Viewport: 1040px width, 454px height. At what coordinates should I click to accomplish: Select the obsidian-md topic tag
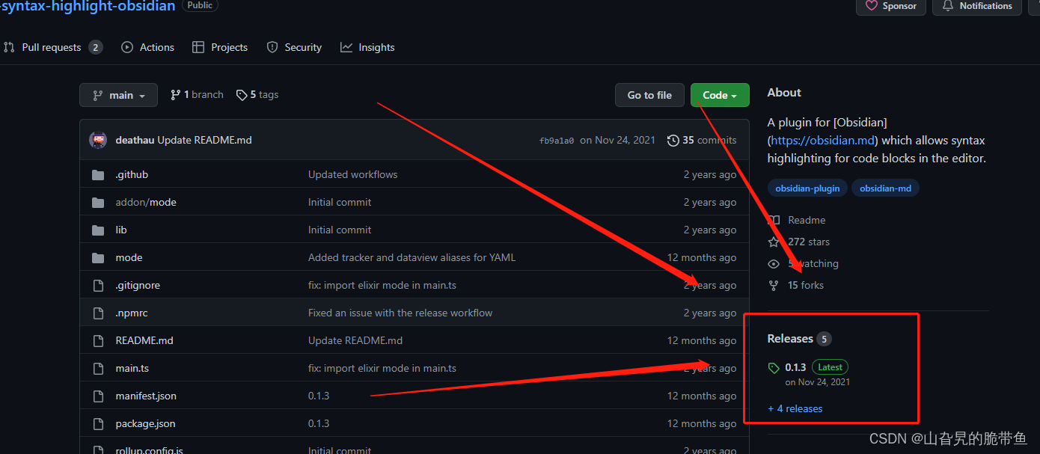(x=885, y=188)
